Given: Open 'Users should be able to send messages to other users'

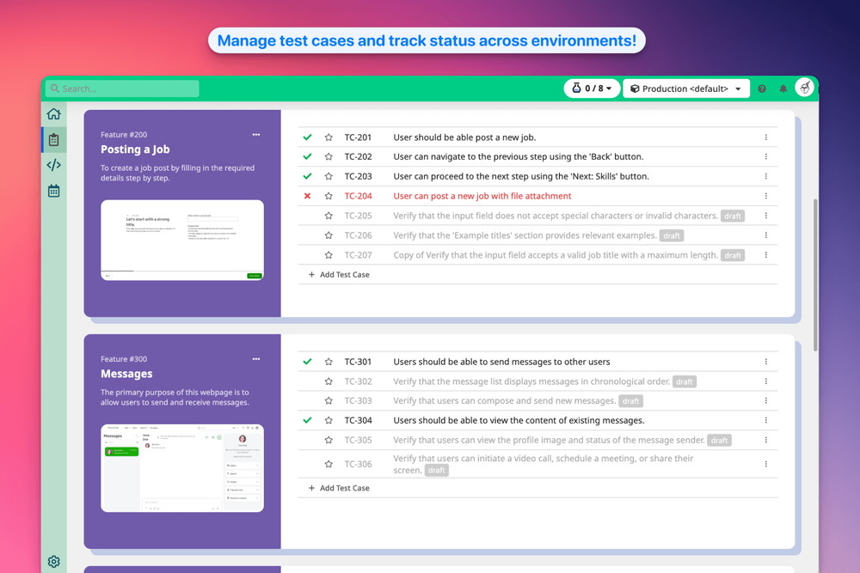Looking at the screenshot, I should tap(501, 362).
